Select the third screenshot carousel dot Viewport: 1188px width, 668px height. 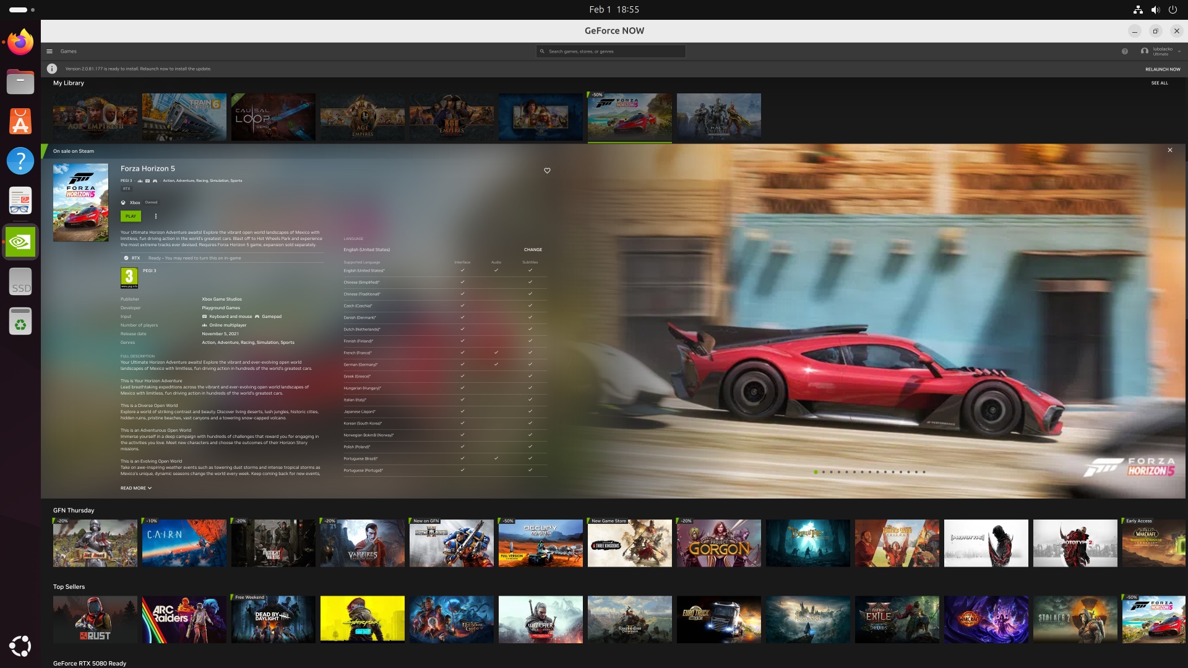pyautogui.click(x=831, y=472)
